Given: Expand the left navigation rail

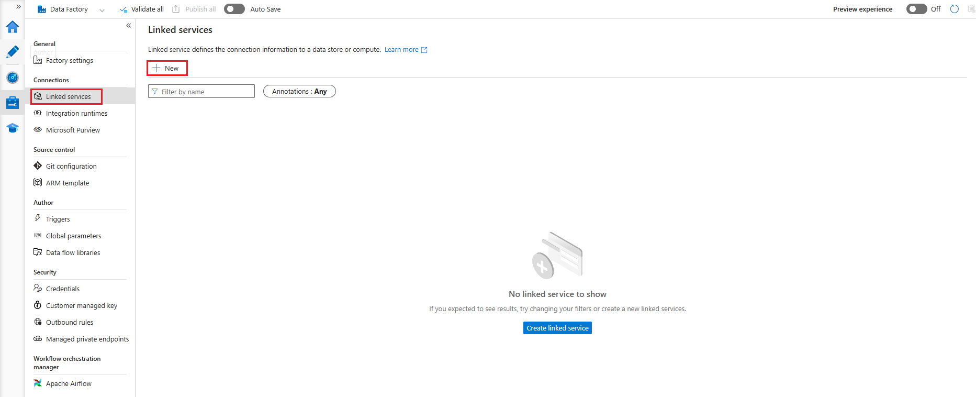Looking at the screenshot, I should [x=18, y=7].
